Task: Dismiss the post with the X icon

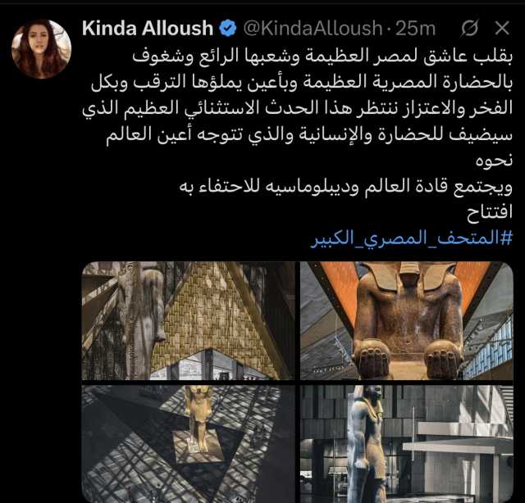Action: click(x=502, y=28)
